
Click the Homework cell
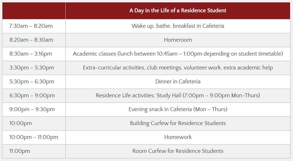pyautogui.click(x=178, y=137)
